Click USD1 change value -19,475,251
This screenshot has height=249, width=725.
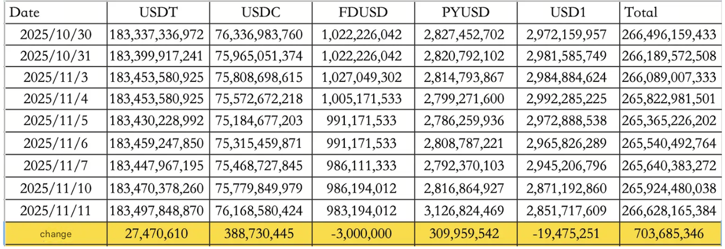coord(566,233)
